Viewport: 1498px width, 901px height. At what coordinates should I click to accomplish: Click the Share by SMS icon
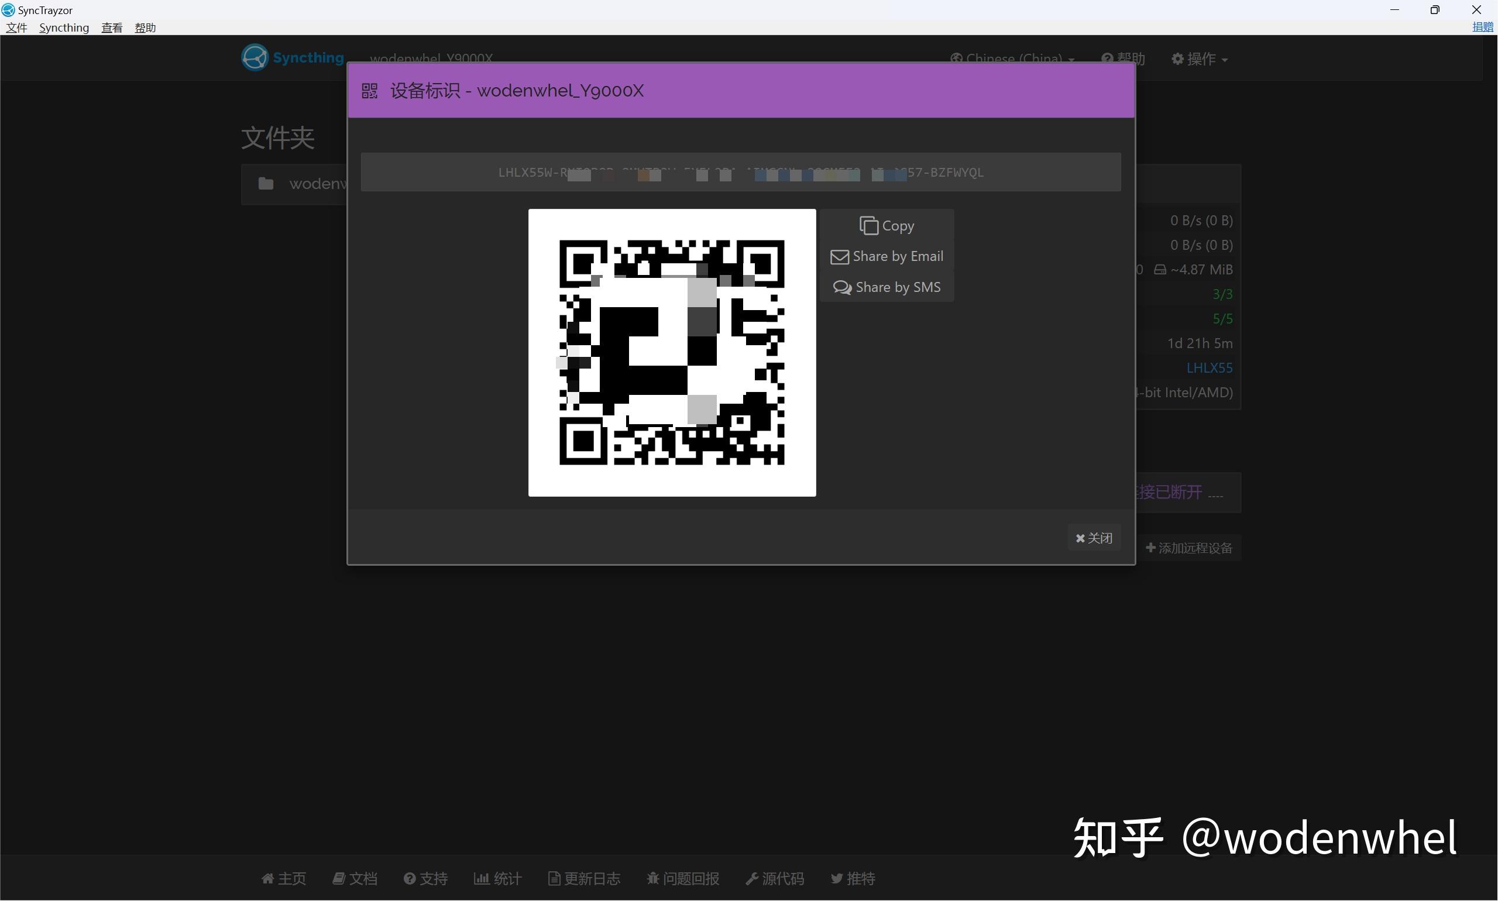pyautogui.click(x=842, y=287)
